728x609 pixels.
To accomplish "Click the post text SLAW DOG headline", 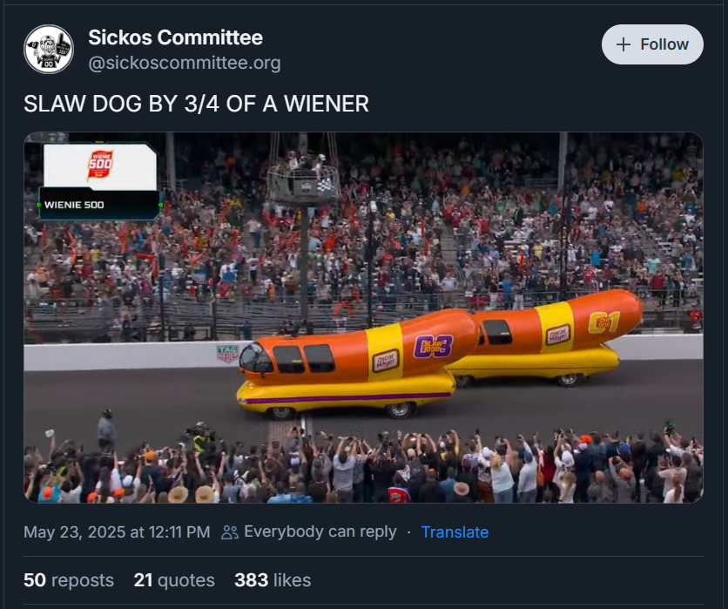I will pos(196,104).
